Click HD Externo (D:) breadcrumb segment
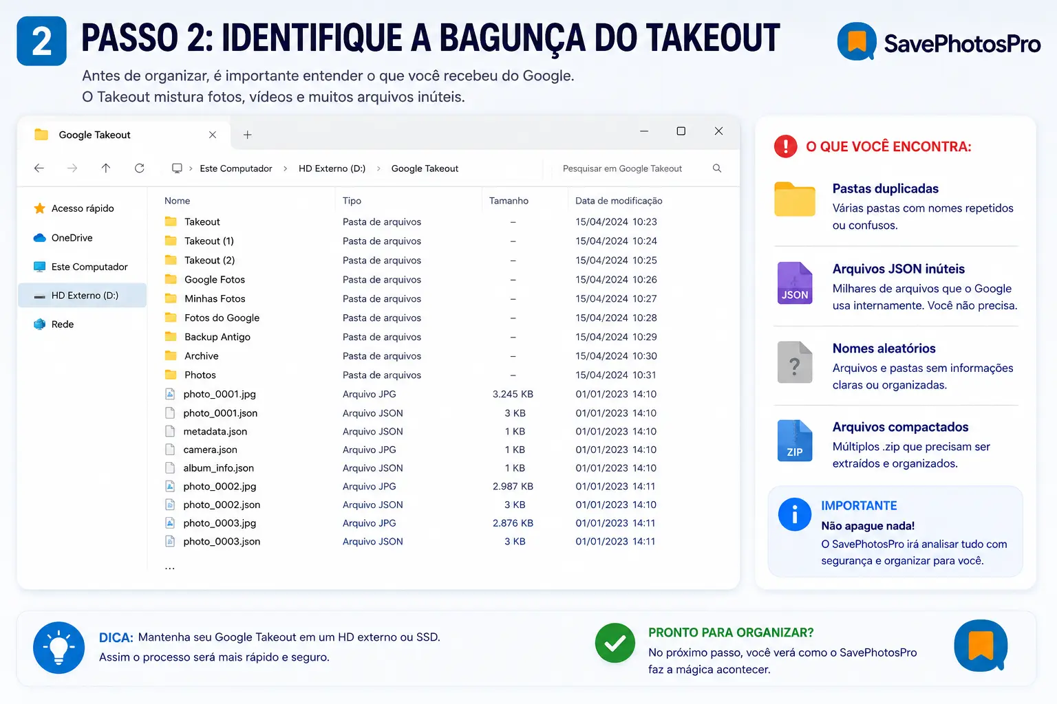This screenshot has width=1057, height=704. click(332, 168)
